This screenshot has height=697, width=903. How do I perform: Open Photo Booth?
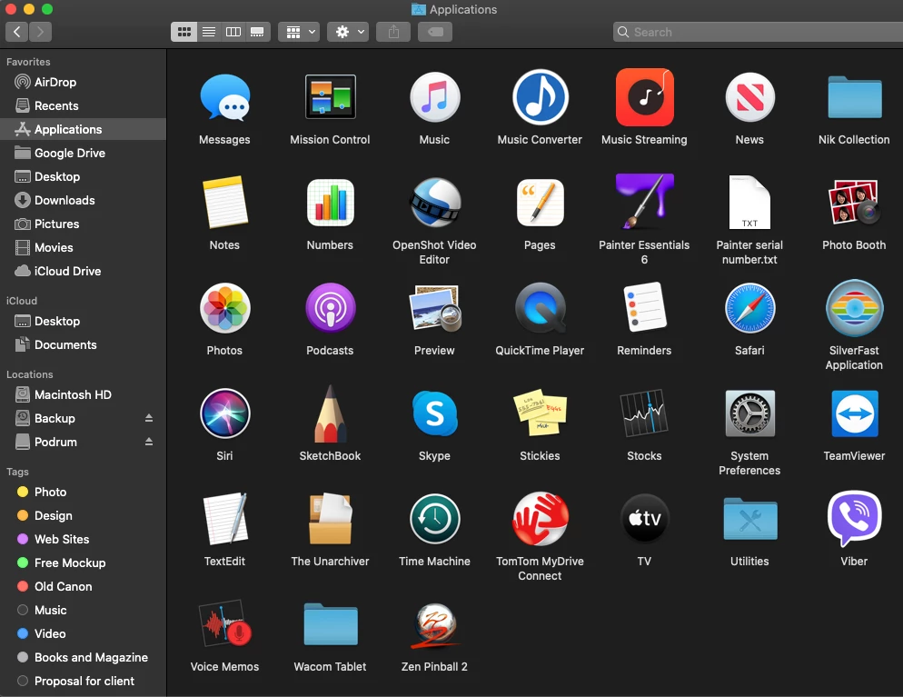point(855,202)
